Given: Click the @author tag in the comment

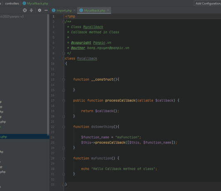Looking at the screenshot, I should pos(78,48).
